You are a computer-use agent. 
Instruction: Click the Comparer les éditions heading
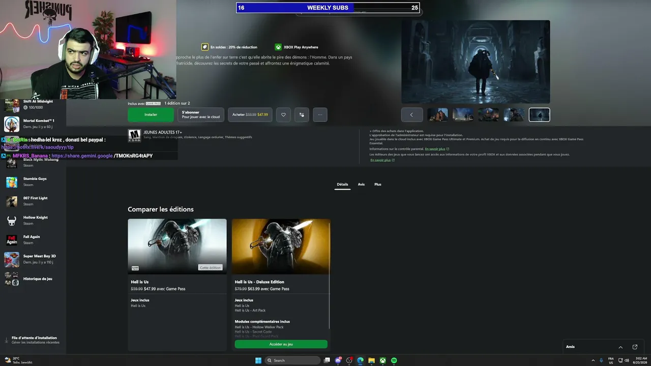tap(161, 209)
